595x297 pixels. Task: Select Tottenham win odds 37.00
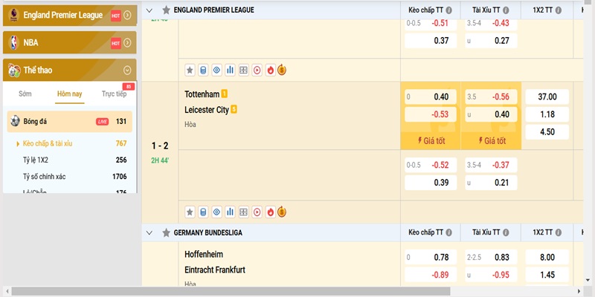click(547, 97)
